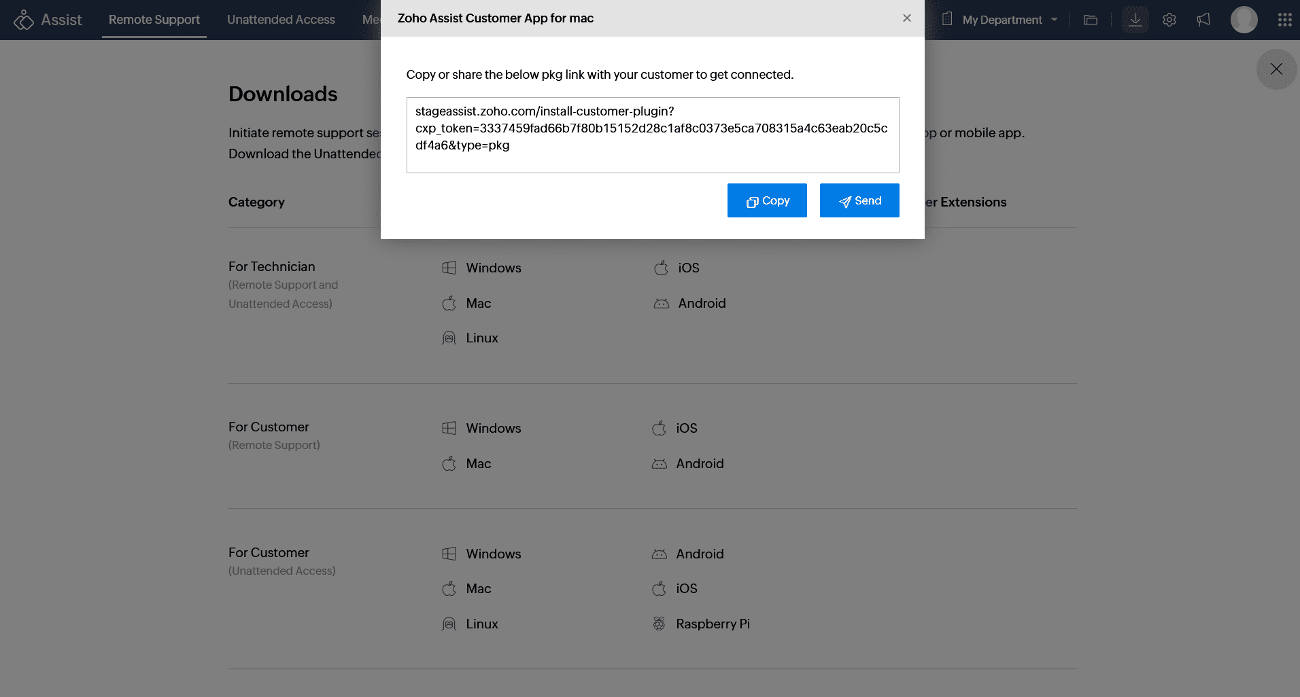Open the Remote Support tab
This screenshot has height=697, width=1300.
[154, 20]
